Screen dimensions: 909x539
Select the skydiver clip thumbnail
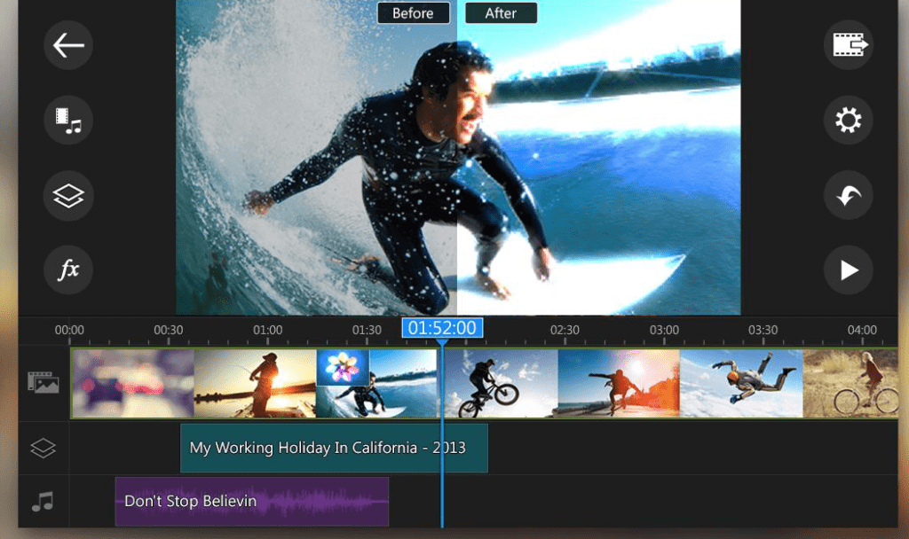click(740, 383)
